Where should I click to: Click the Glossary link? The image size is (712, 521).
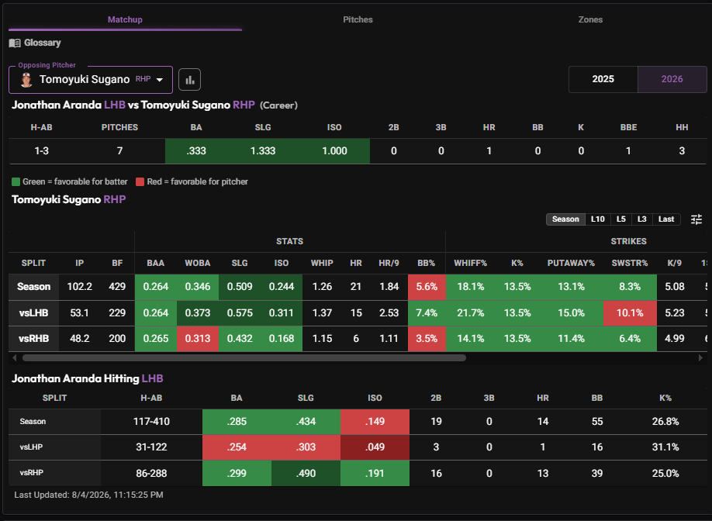tap(42, 43)
